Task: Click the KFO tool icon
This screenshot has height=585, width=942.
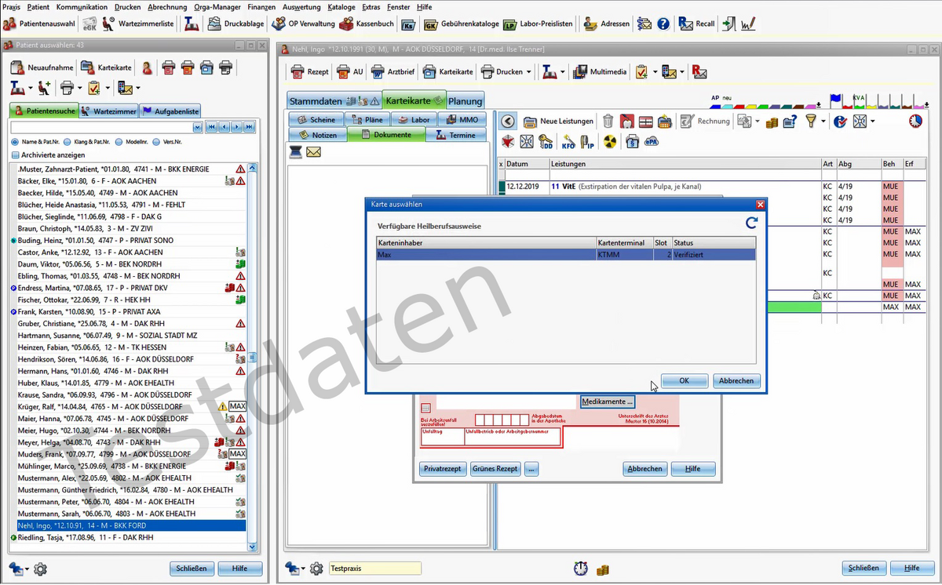Action: pos(568,142)
